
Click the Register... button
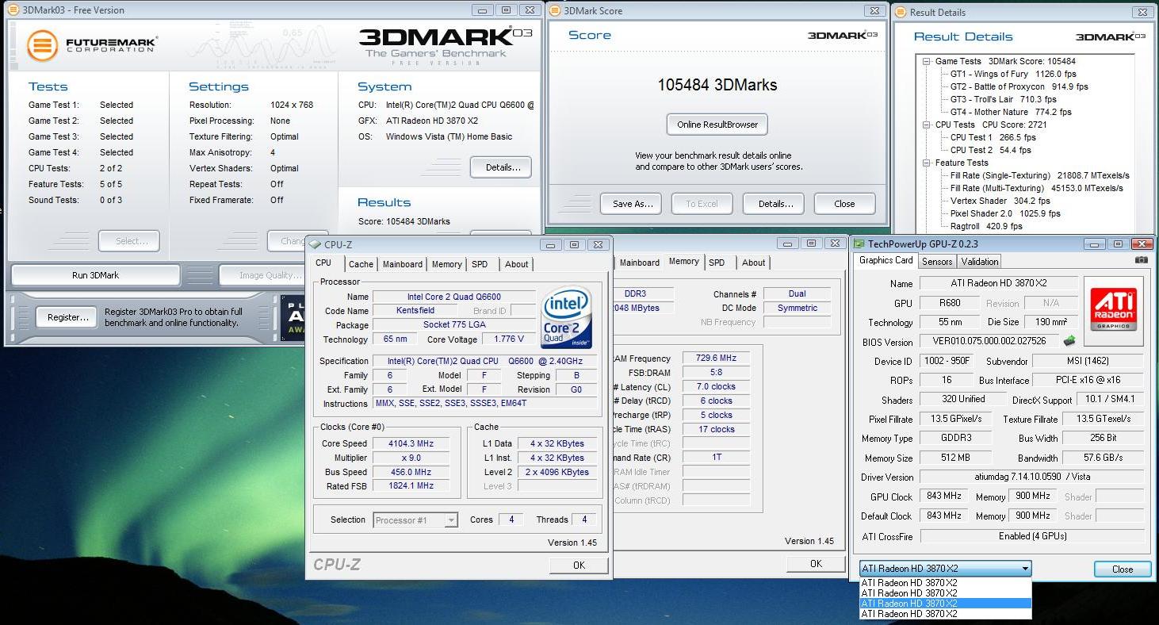click(x=67, y=317)
